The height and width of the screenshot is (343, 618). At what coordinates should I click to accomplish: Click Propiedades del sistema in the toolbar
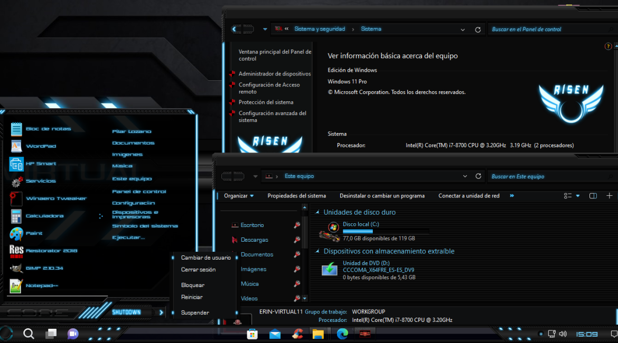(296, 196)
